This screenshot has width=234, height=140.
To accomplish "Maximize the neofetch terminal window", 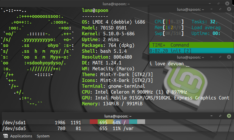I will 218,3.
